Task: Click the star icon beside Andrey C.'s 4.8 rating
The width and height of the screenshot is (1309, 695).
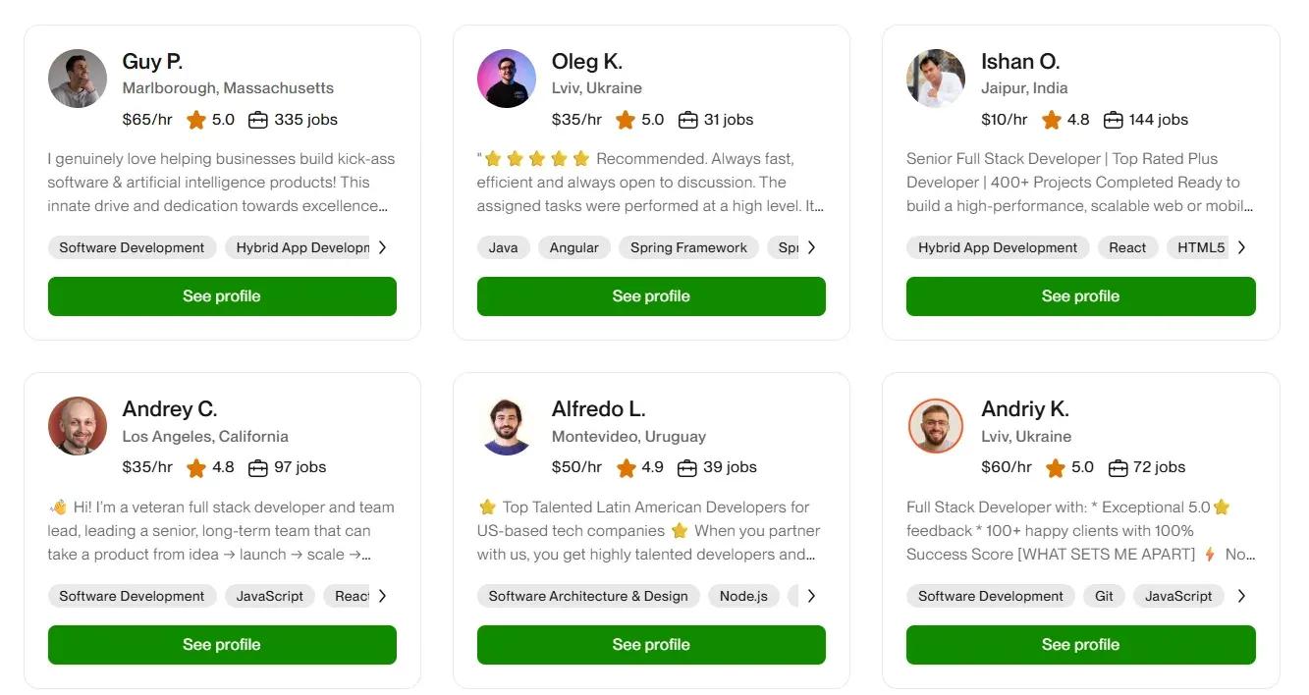Action: [195, 467]
